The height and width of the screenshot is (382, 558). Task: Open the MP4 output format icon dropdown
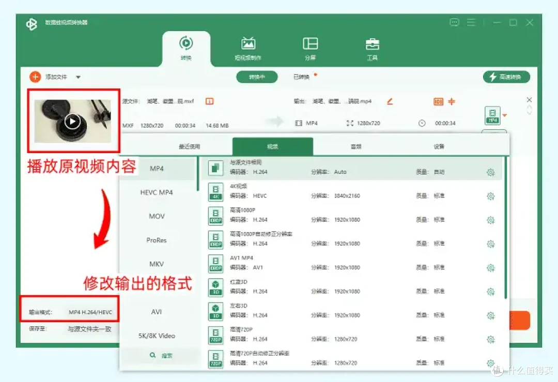pos(495,116)
